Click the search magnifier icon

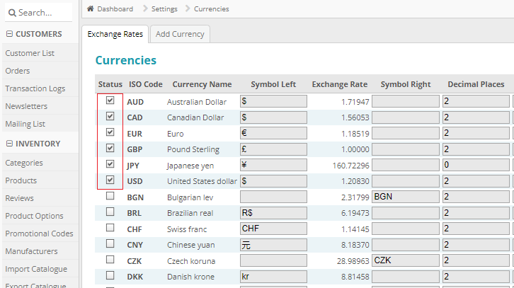(x=12, y=13)
